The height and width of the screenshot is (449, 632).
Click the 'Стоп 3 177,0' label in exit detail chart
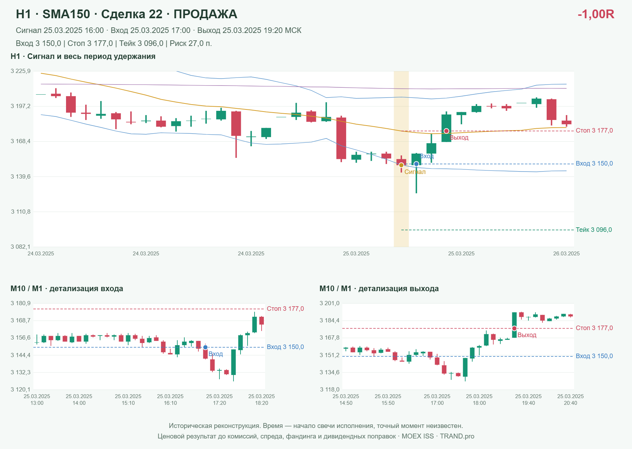[594, 328]
